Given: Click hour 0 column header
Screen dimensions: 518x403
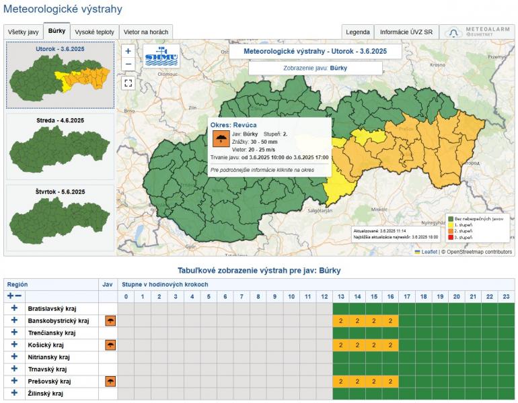Looking at the screenshot, I should point(126,296).
